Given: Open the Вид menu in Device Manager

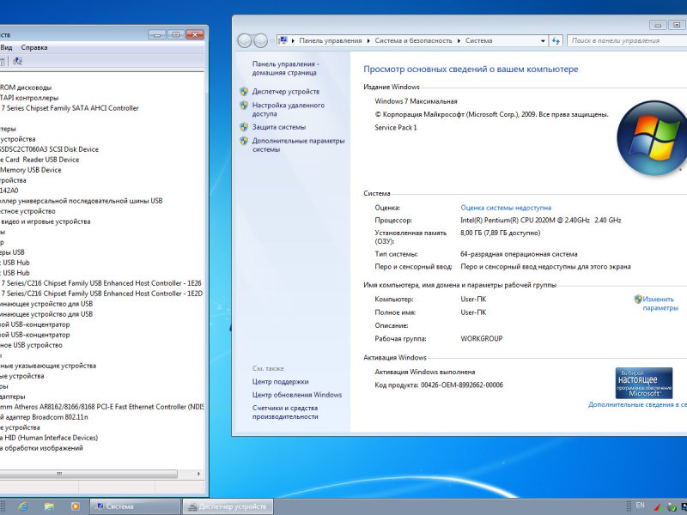Looking at the screenshot, I should 6,47.
